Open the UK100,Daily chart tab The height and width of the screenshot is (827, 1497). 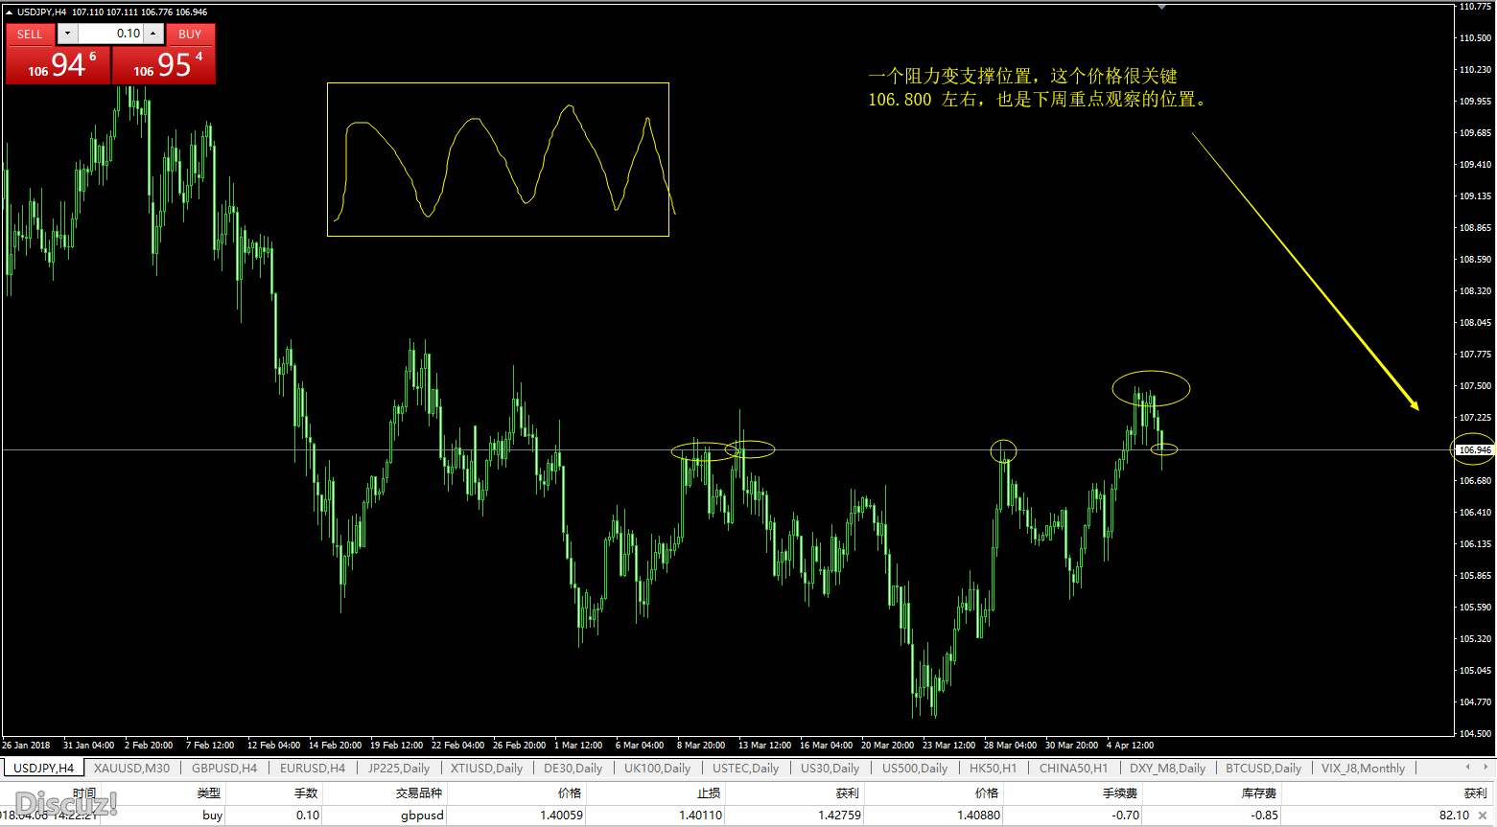click(657, 768)
